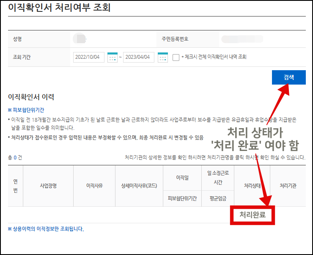Select the 처리기관 column header
Viewport: 313px width, 255px height.
click(288, 186)
